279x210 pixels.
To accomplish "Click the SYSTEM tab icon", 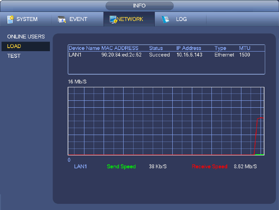I will click(10, 19).
